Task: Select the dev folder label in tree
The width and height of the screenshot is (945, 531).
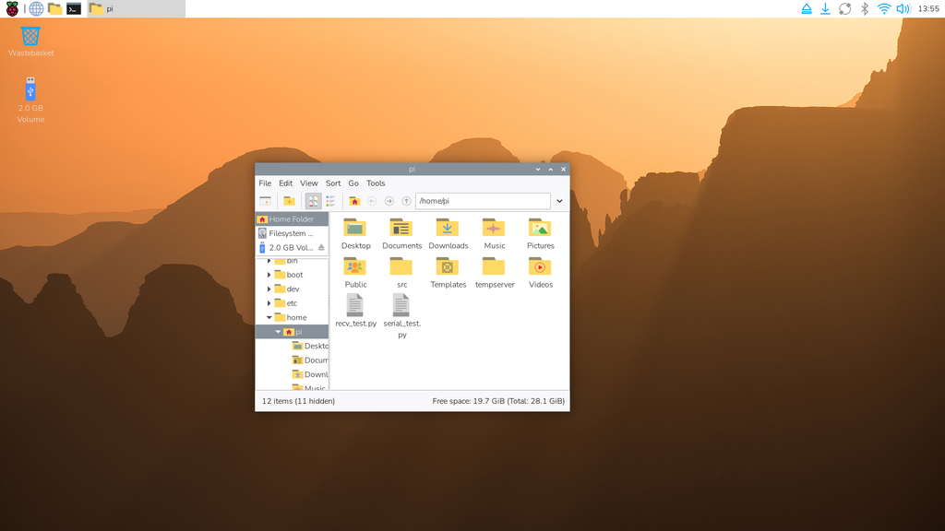Action: 293,289
